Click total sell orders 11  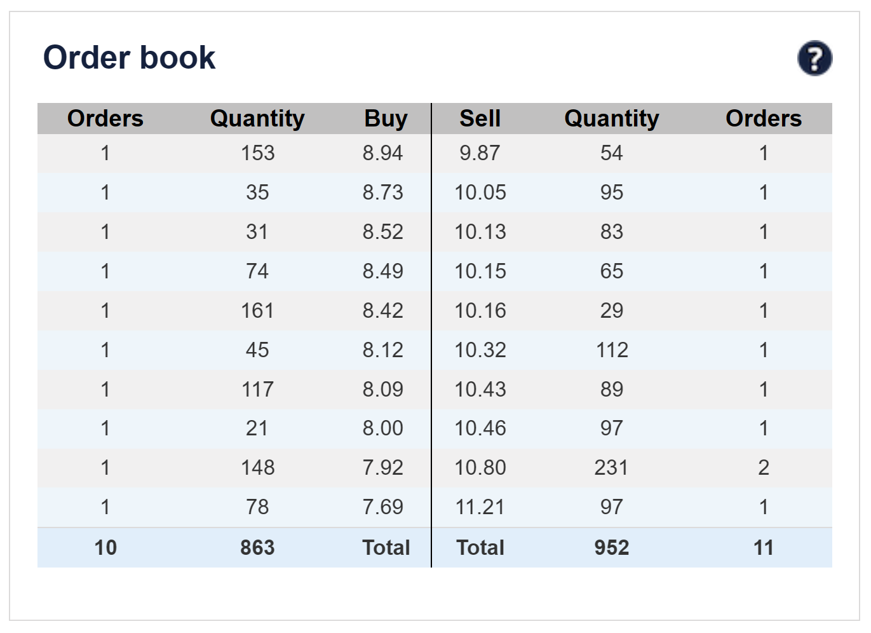click(x=764, y=548)
